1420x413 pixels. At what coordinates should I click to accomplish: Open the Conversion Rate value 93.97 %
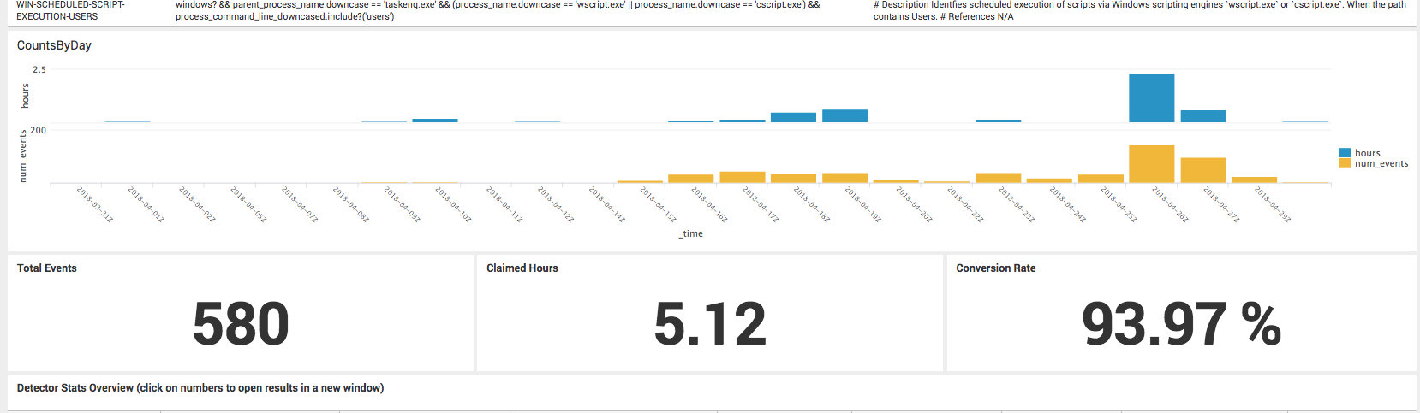1181,324
